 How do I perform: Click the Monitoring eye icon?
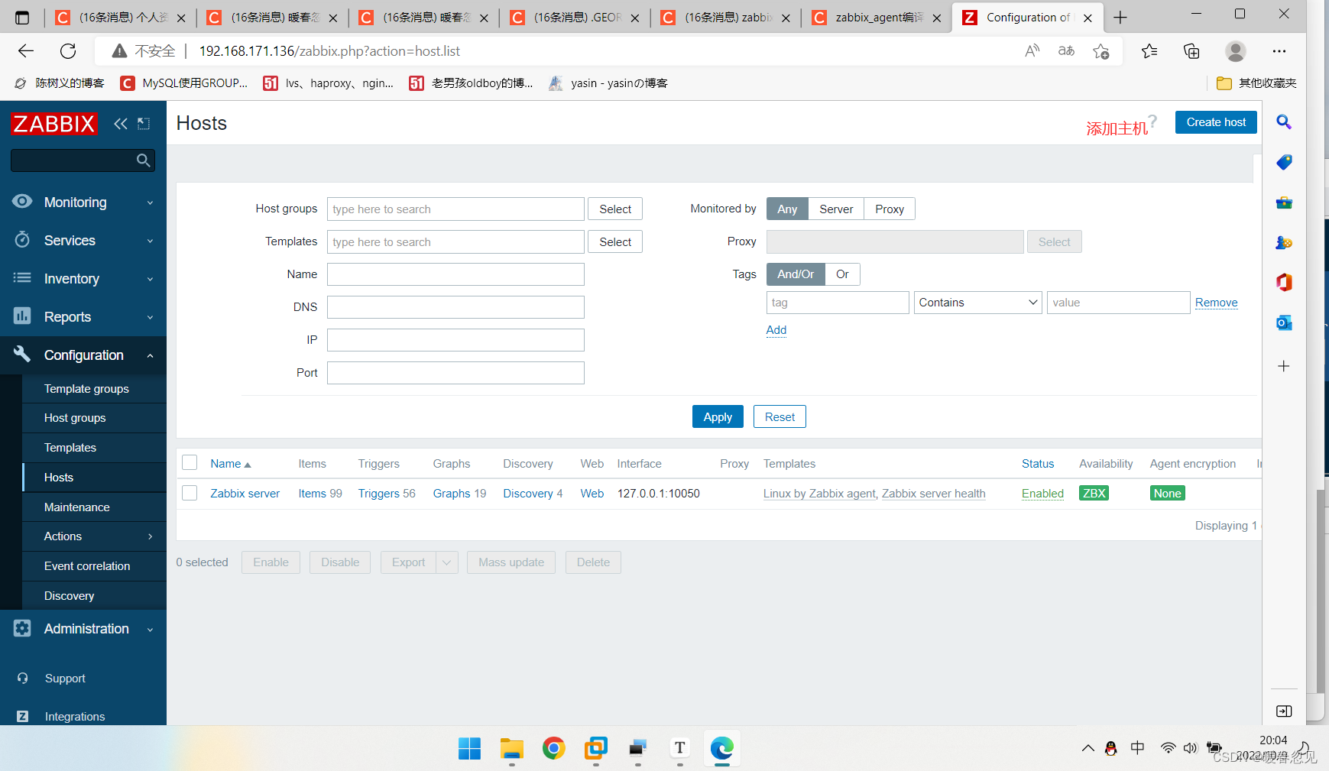[22, 202]
